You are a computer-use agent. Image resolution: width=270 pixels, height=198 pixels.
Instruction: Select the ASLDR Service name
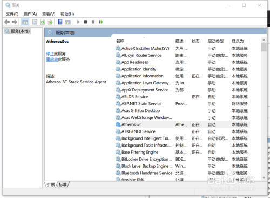click(x=134, y=97)
